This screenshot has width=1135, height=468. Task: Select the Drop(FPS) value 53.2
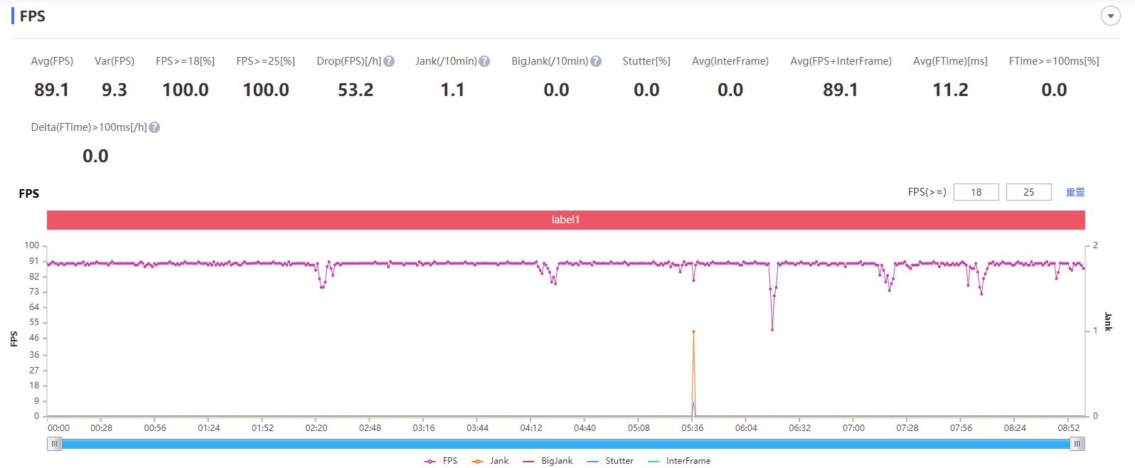[x=356, y=90]
